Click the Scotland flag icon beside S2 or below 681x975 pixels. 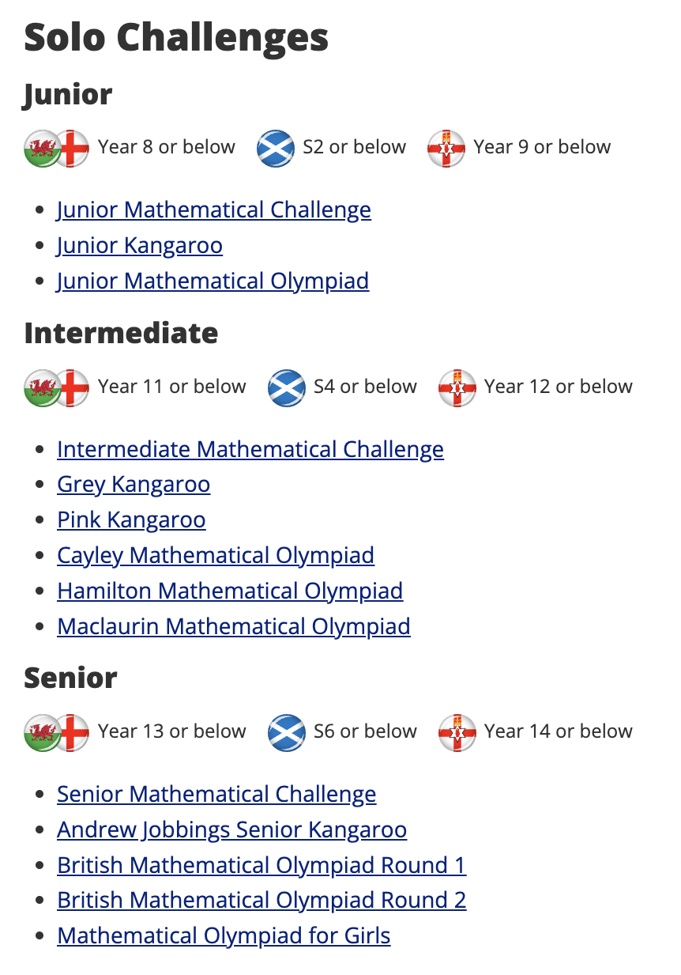coord(276,148)
